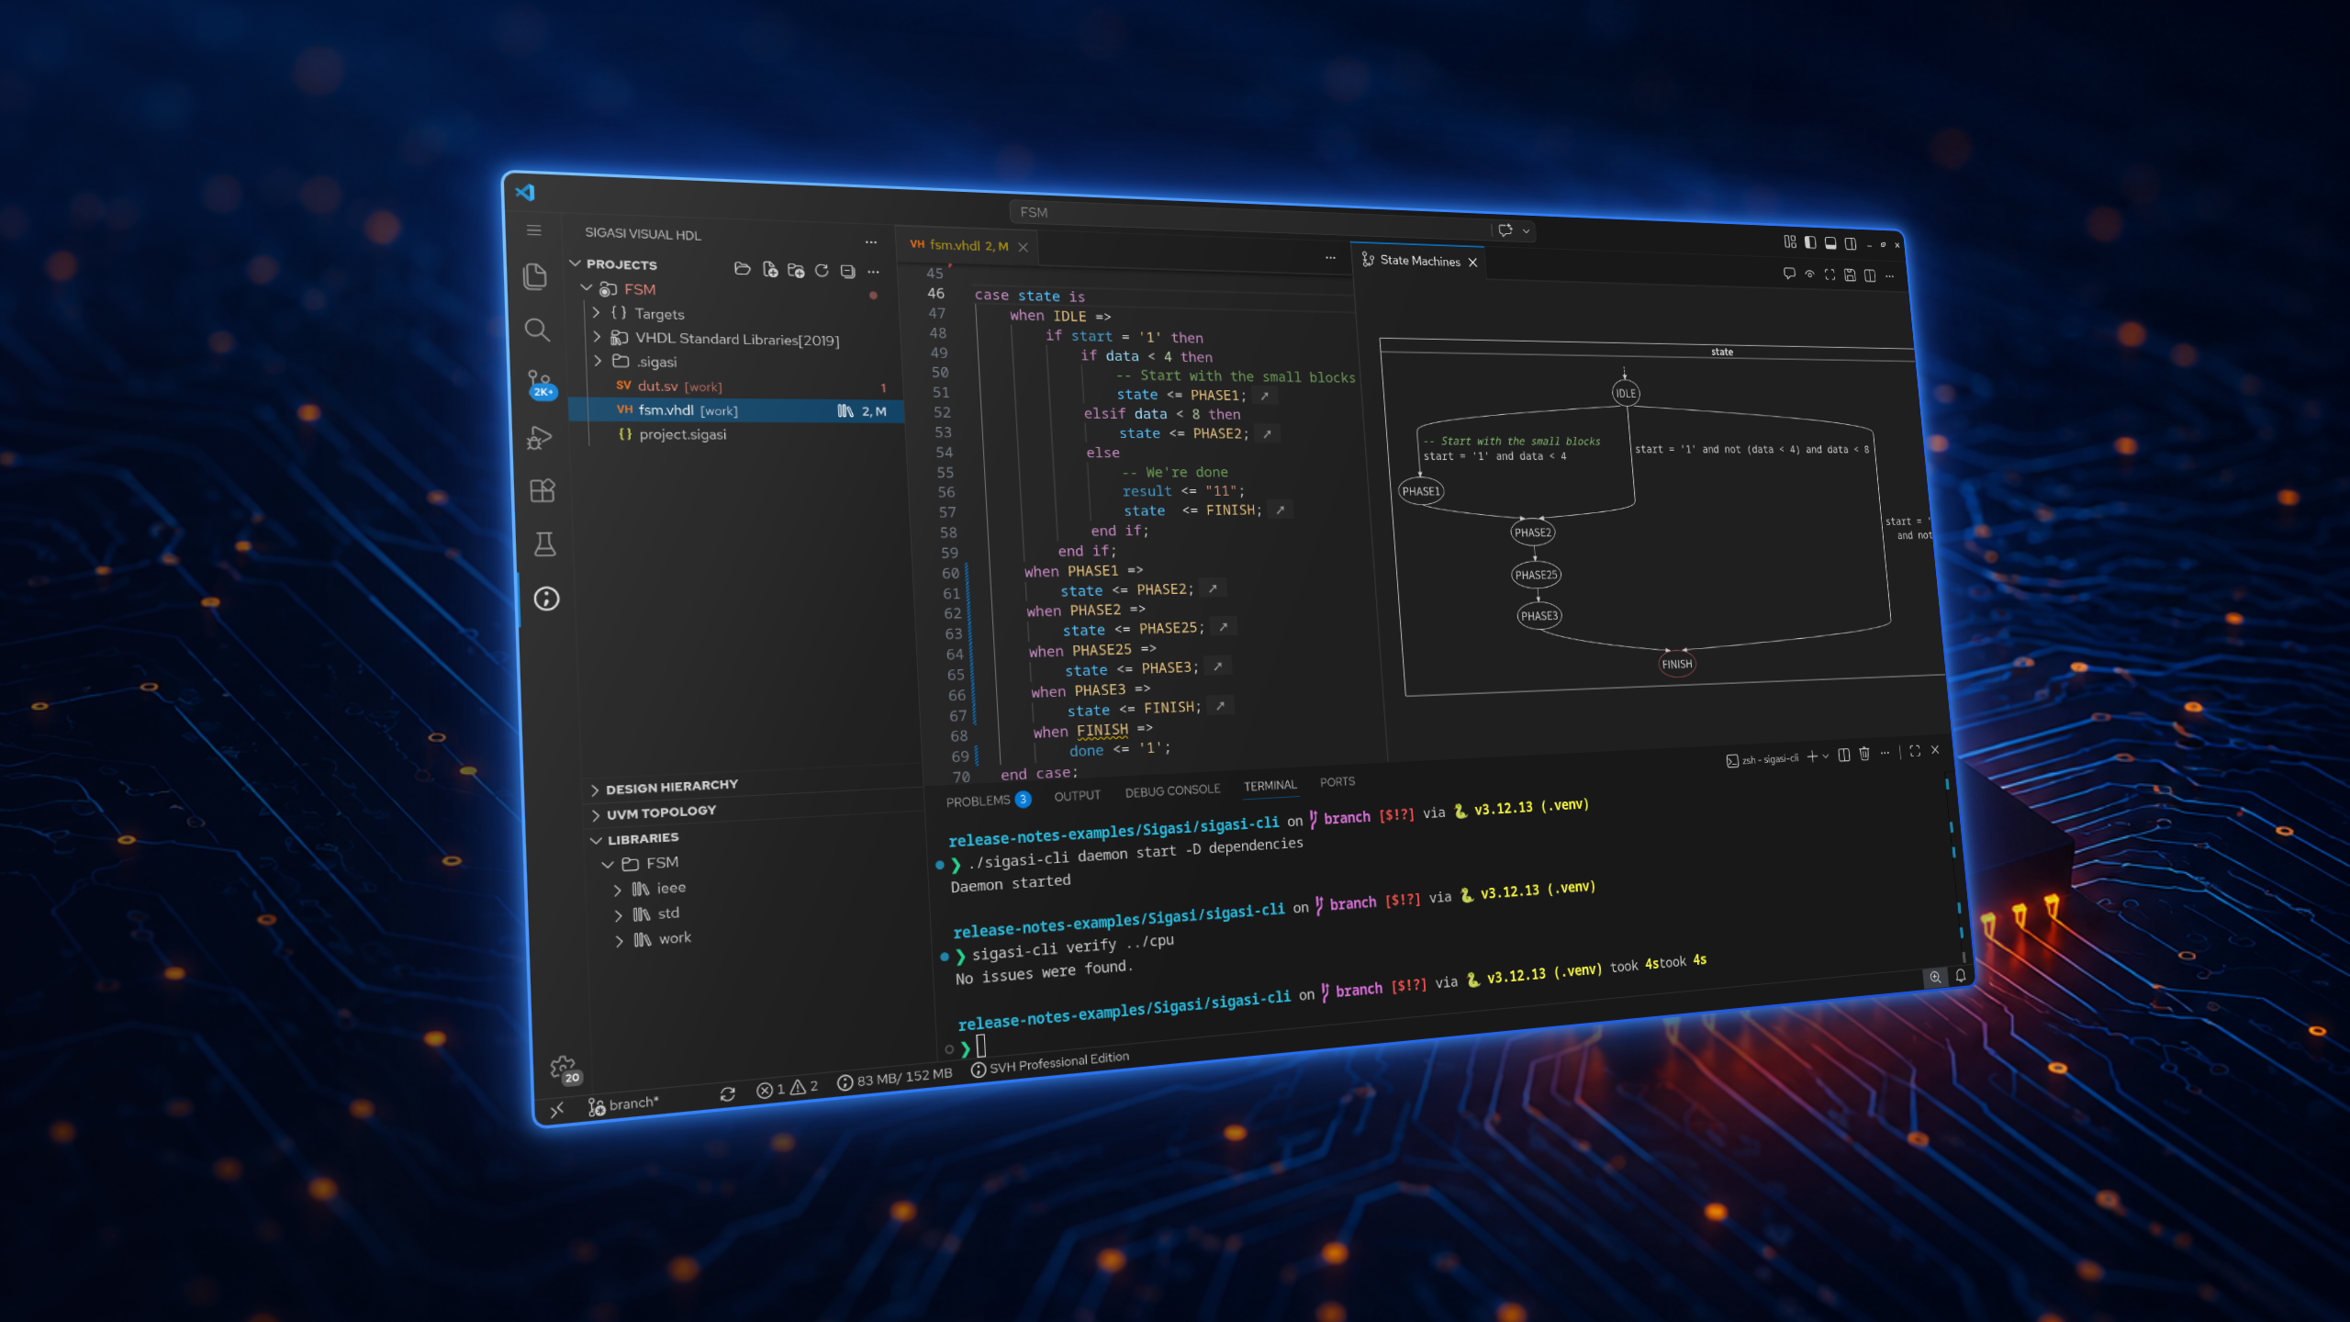Open notifications bell in status bar
This screenshot has width=2350, height=1322.
click(1960, 975)
